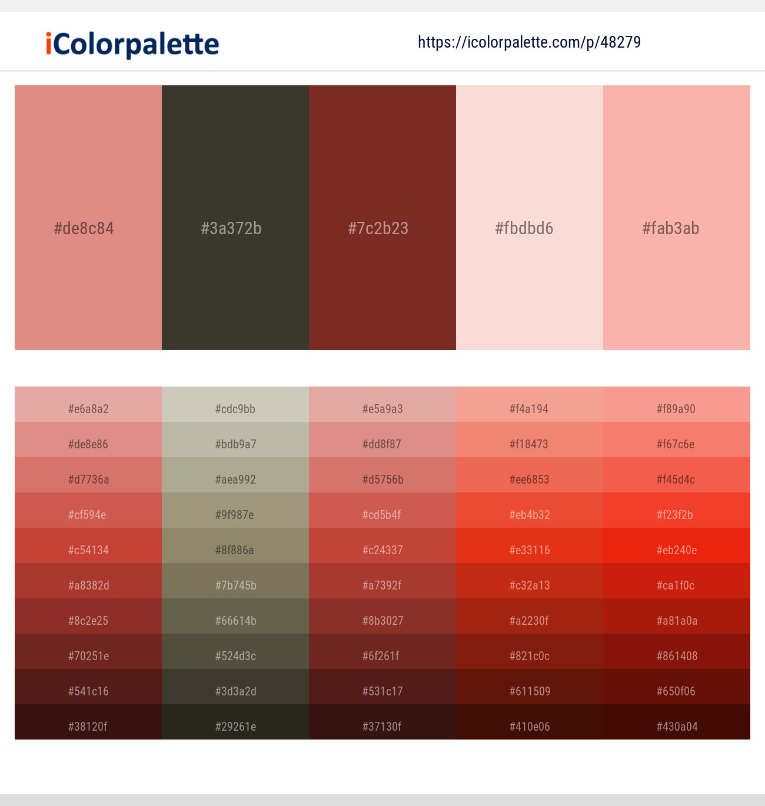Screen dimensions: 765x806
Task: Click the #cdc9bb shade cell
Action: point(235,409)
